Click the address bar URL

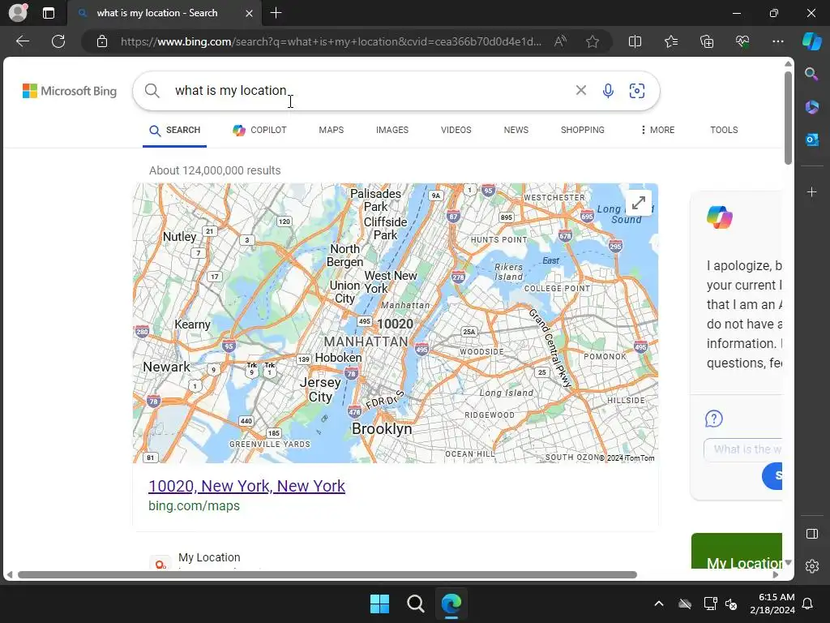point(331,41)
